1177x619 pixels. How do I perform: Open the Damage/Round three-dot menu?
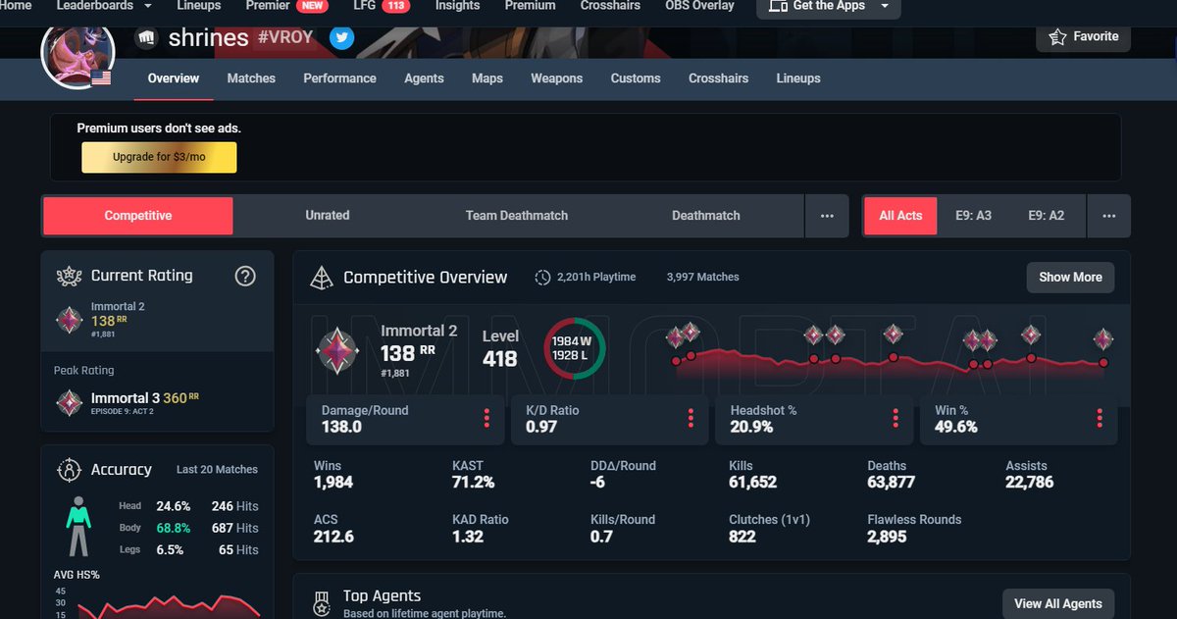click(486, 419)
